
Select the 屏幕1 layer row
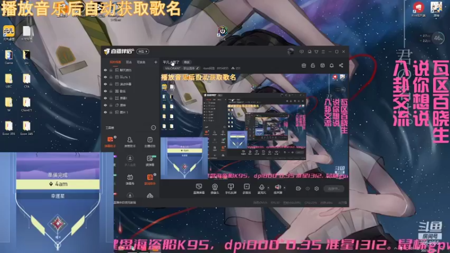(130, 98)
